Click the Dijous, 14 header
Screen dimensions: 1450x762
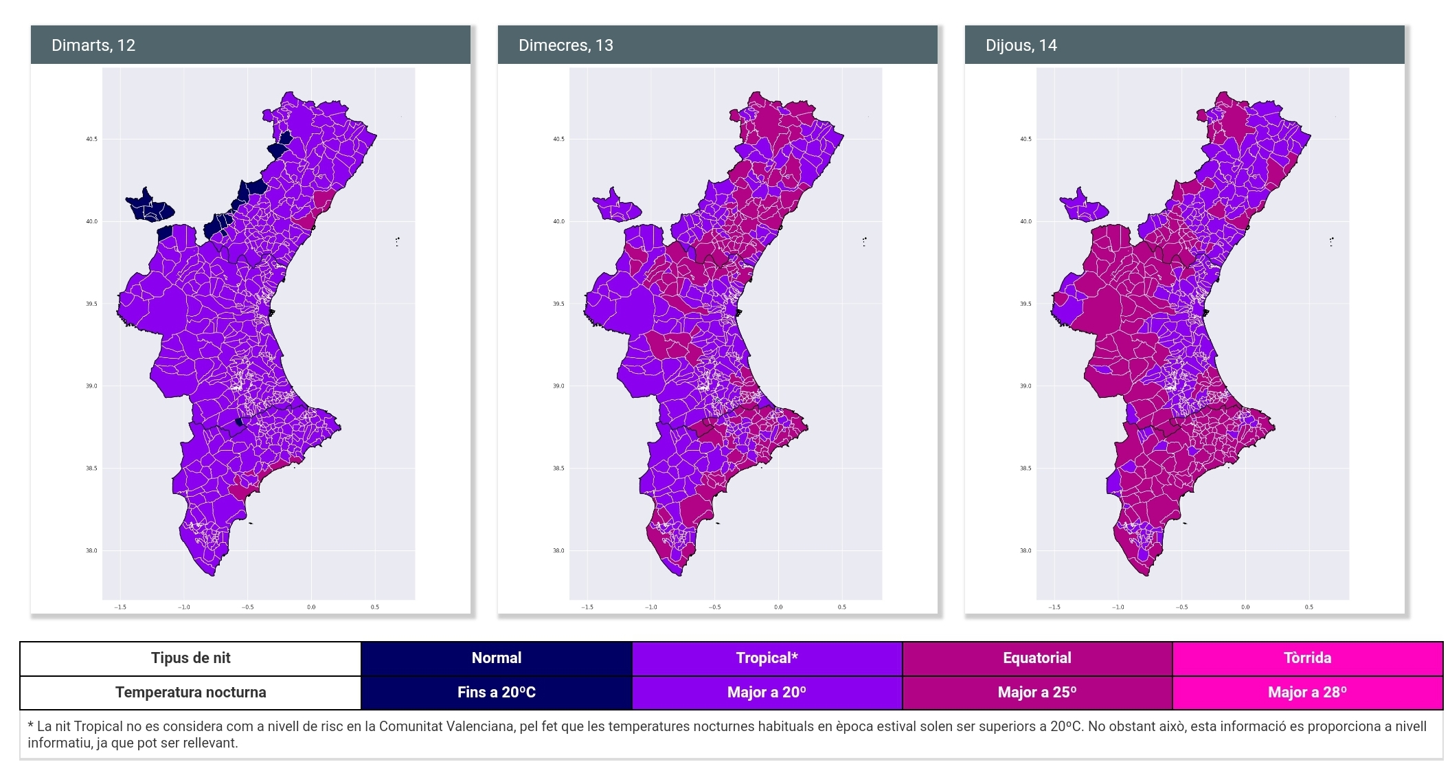[1021, 45]
